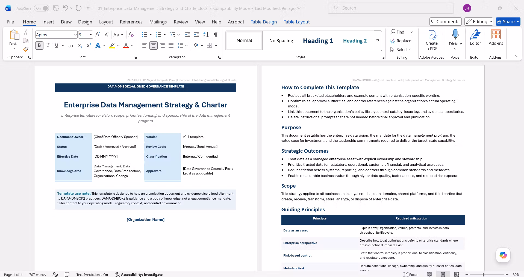
Task: Decrease font size with the smaller A icon
Action: 107,35
